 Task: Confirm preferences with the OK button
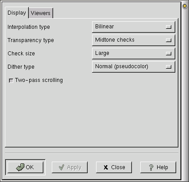pos(25,167)
